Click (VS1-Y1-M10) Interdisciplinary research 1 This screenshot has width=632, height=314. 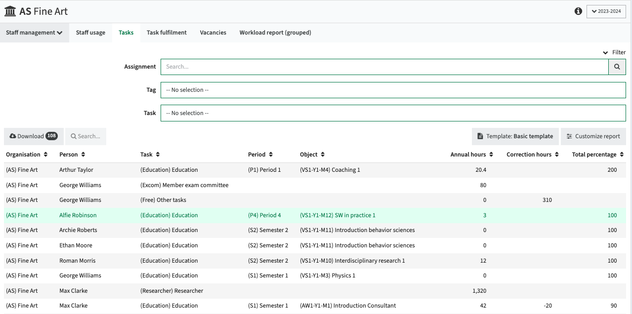(x=352, y=261)
